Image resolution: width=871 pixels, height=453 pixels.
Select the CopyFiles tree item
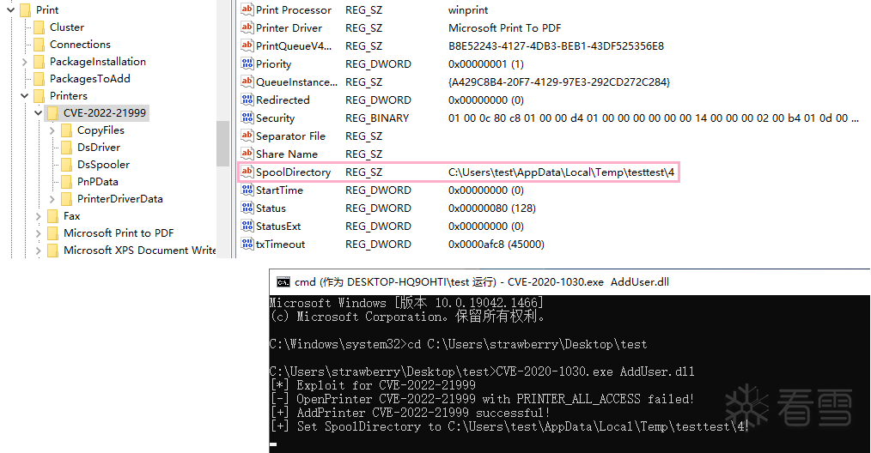click(100, 130)
